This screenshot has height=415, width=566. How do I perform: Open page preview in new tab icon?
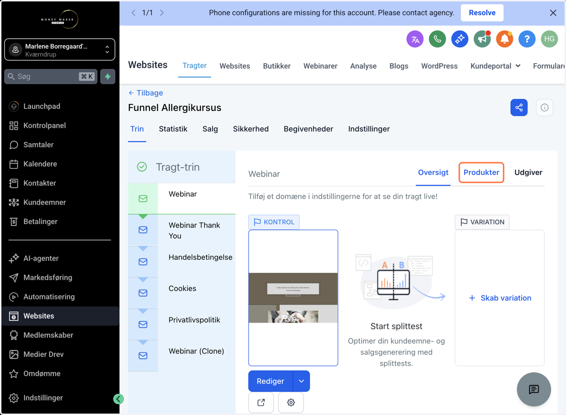click(261, 402)
